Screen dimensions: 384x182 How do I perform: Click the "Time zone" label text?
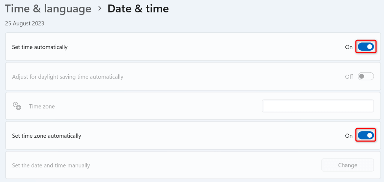42,107
